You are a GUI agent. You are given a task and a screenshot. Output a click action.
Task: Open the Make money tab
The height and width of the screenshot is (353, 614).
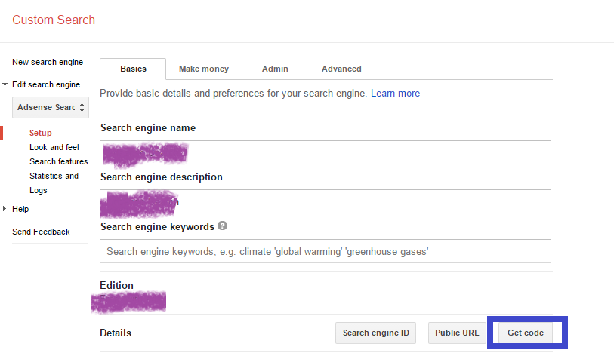click(x=203, y=69)
